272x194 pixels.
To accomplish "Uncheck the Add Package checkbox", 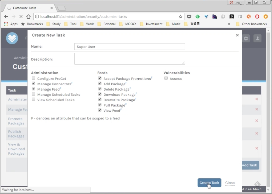I will click(100, 84).
